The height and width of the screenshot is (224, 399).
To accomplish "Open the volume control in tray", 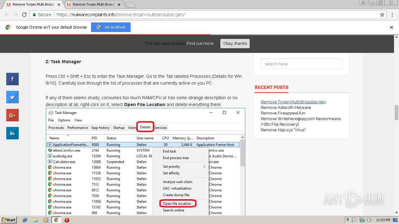I will 369,220.
